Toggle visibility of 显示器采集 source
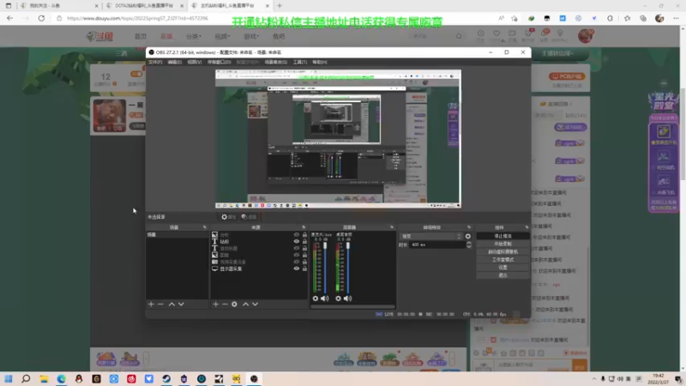The image size is (686, 386). tap(296, 268)
